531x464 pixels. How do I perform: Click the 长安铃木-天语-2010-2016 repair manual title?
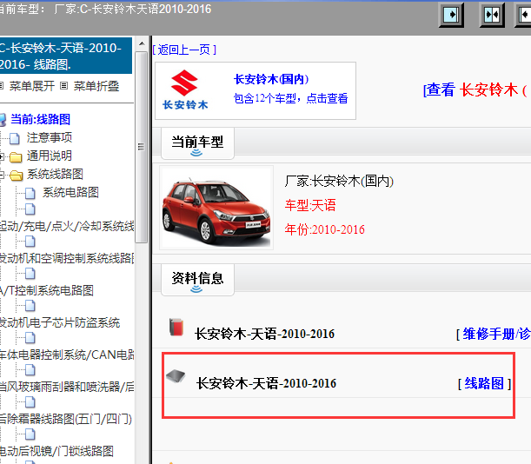[265, 335]
